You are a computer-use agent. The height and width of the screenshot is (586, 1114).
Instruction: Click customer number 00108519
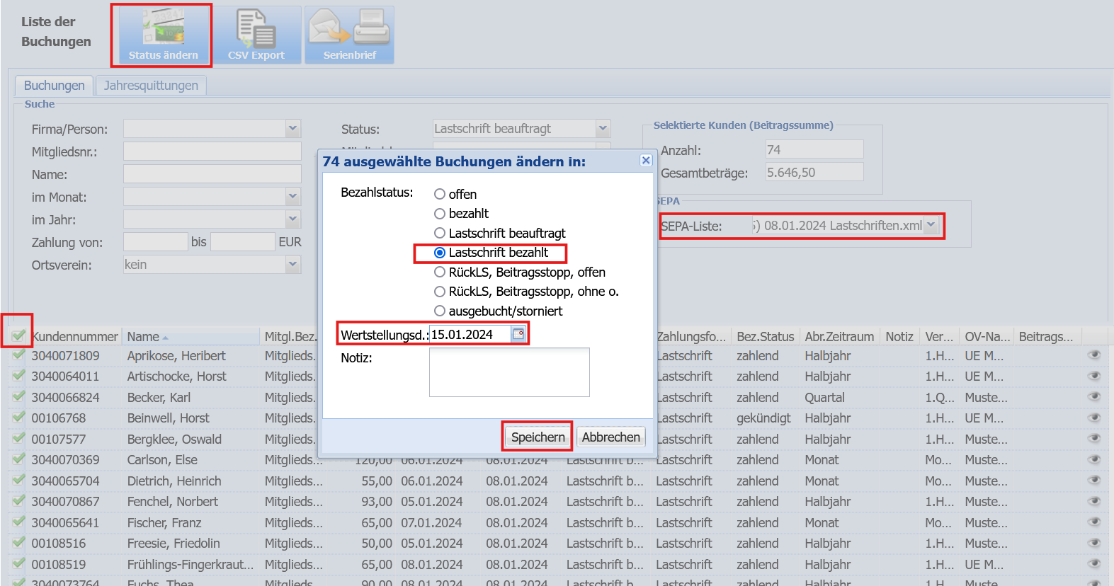click(59, 565)
